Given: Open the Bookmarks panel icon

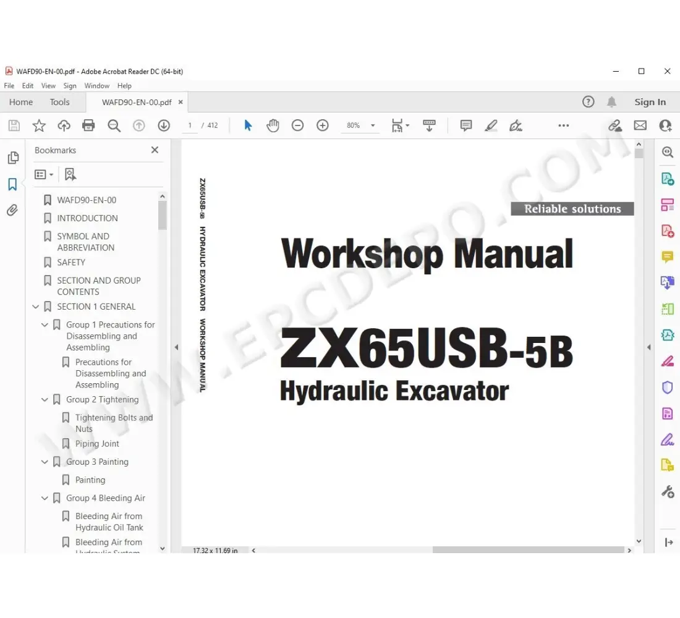Looking at the screenshot, I should click(13, 184).
